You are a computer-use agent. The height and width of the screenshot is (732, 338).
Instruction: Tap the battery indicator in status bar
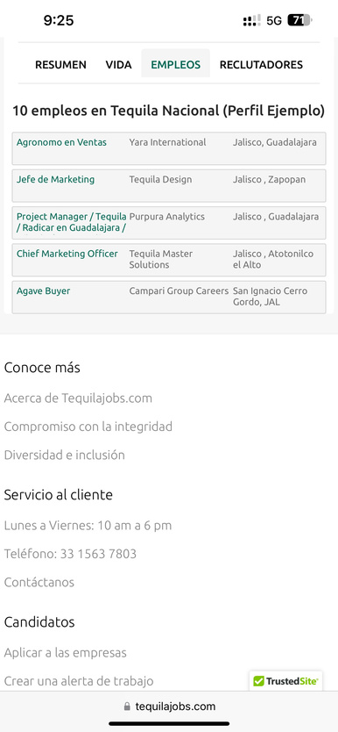[299, 20]
